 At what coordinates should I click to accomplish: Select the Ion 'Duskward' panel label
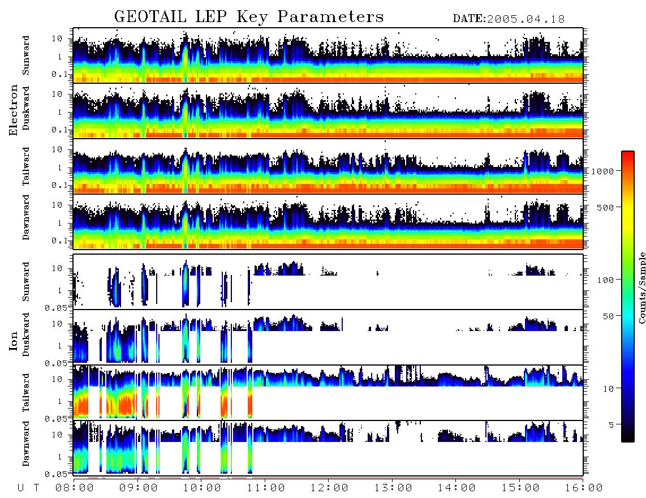[26, 334]
